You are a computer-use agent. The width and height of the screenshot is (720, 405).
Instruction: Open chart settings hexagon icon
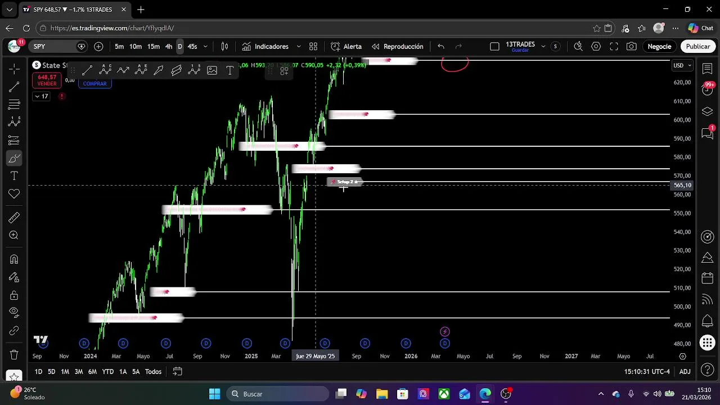click(x=596, y=47)
